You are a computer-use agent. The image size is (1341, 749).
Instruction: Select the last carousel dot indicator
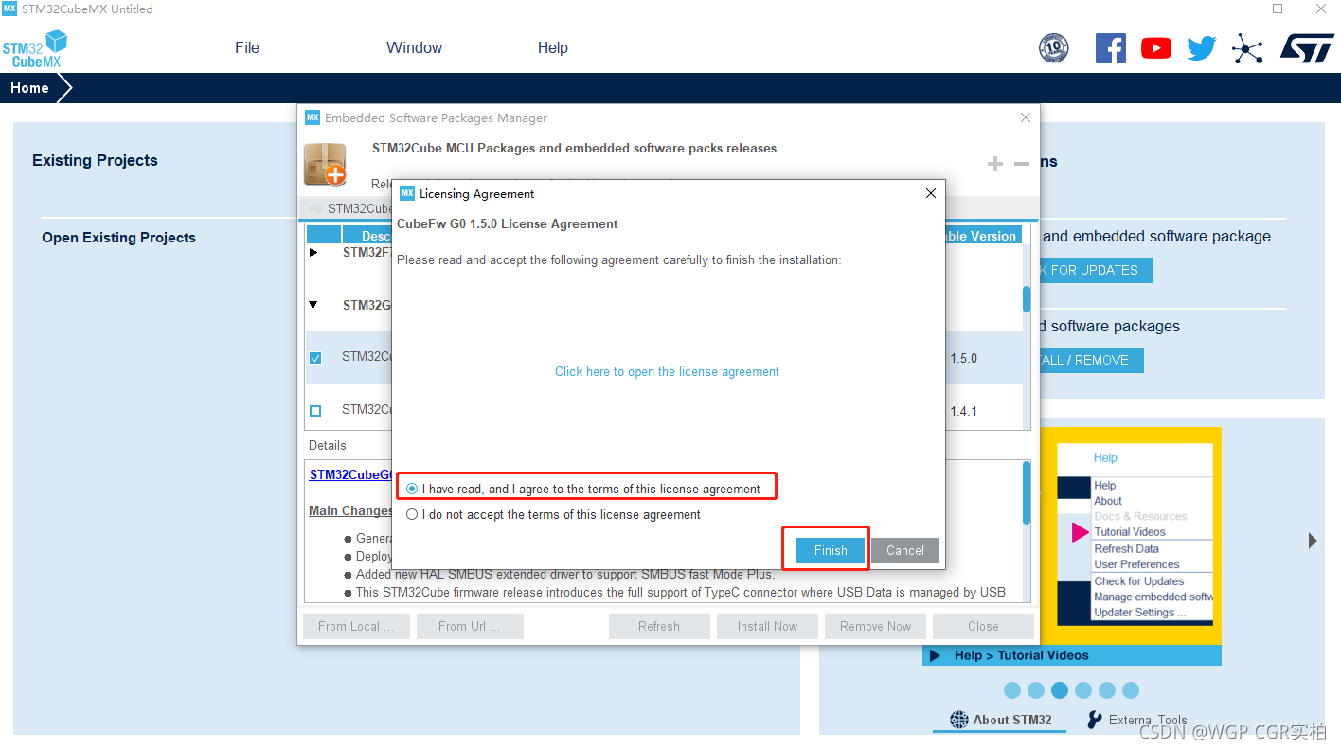click(x=1131, y=690)
